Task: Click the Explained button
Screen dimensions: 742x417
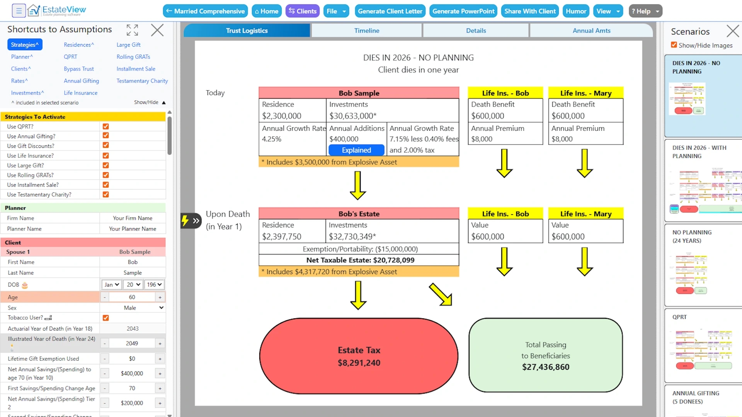Action: pyautogui.click(x=356, y=150)
